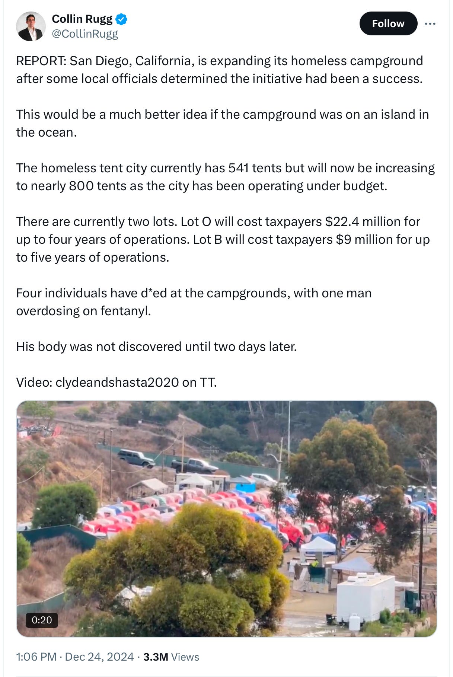The height and width of the screenshot is (677, 453).
Task: Click the REPORT: San Diego opening paragraph
Action: tap(220, 70)
